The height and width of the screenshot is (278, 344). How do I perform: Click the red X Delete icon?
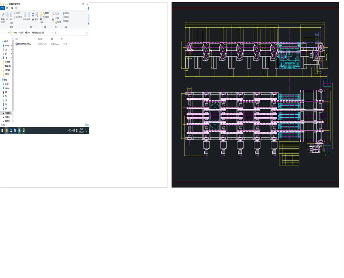(x=33, y=15)
